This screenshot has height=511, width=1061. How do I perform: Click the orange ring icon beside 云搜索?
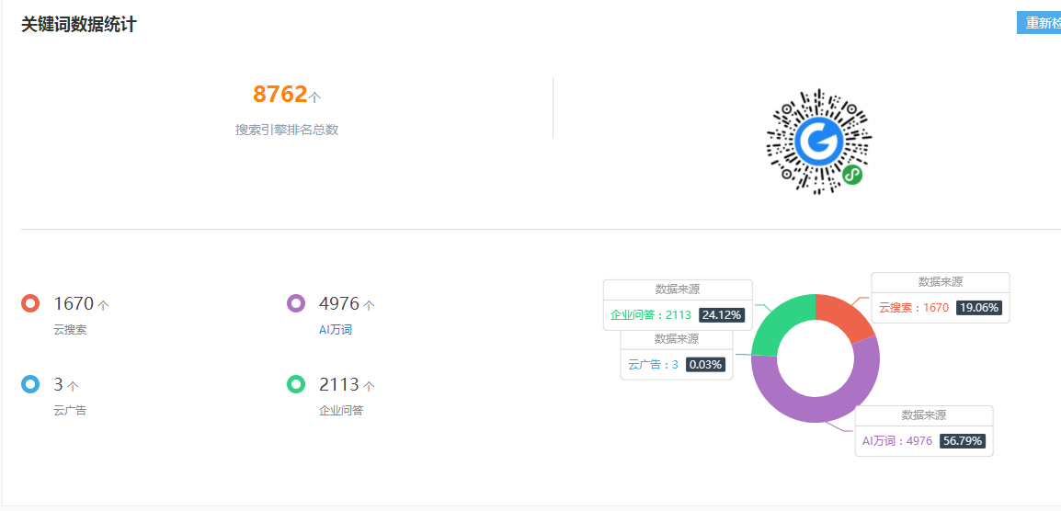[x=29, y=303]
